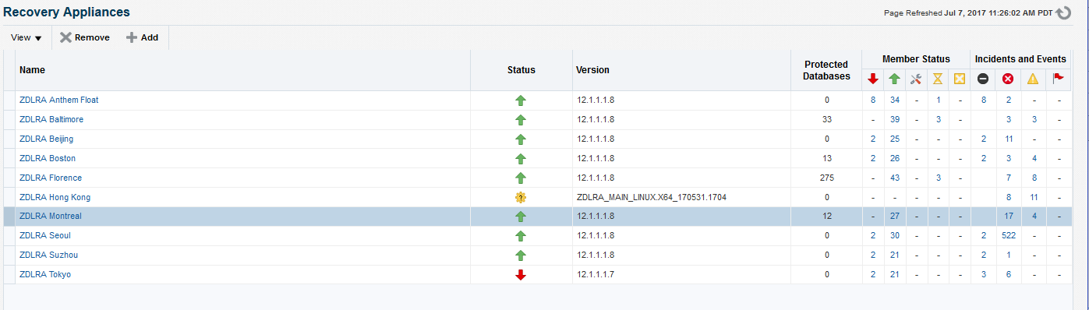Open the ZDLRA Boston link

tap(48, 158)
